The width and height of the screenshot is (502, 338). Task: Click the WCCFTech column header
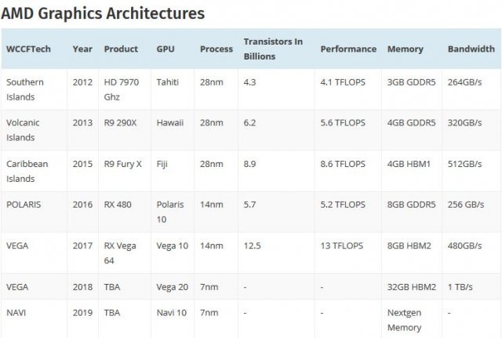coord(28,49)
